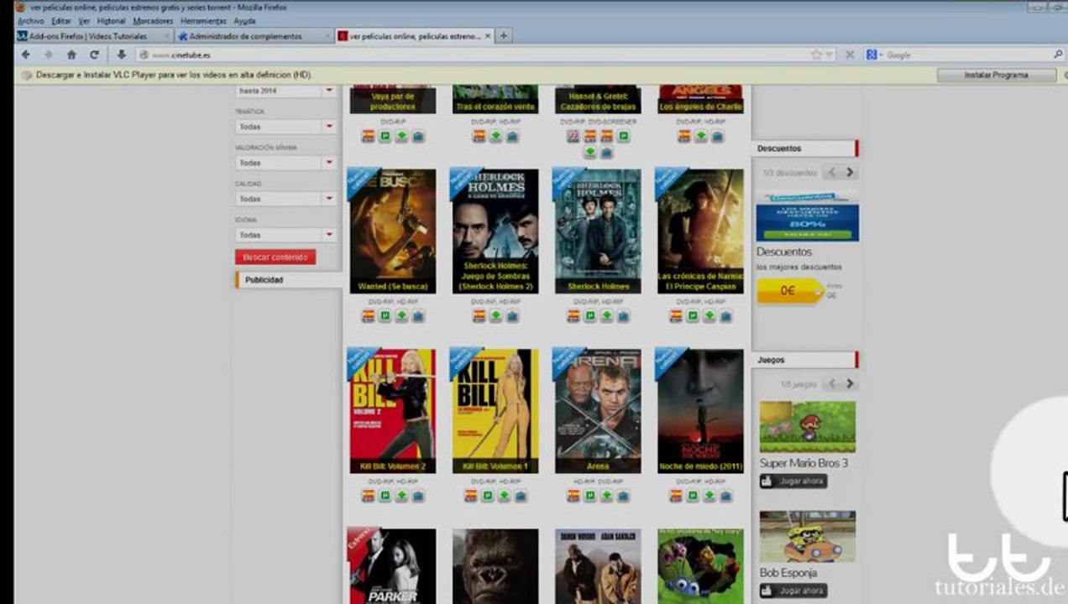Click the browser forward arrow
The height and width of the screenshot is (604, 1068).
click(x=48, y=55)
